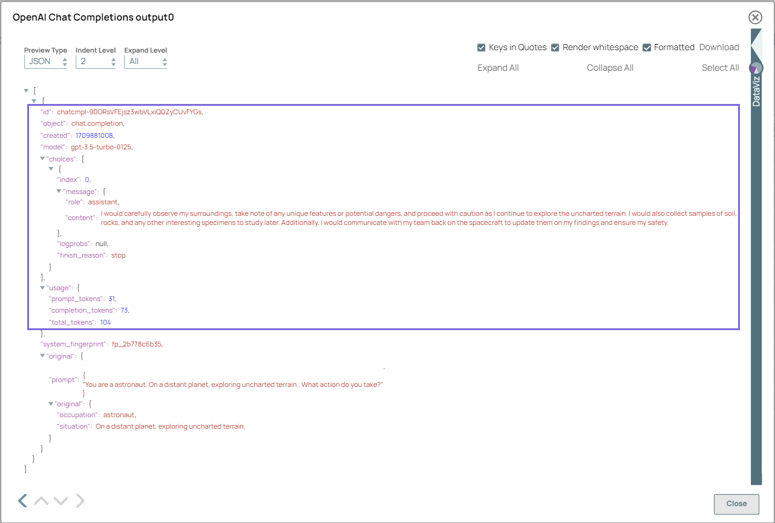Collapse the nested original object

pos(51,403)
